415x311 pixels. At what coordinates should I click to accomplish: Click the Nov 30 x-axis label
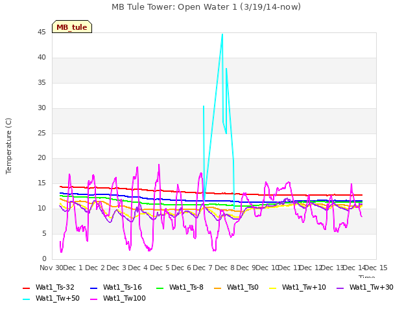coord(51,268)
